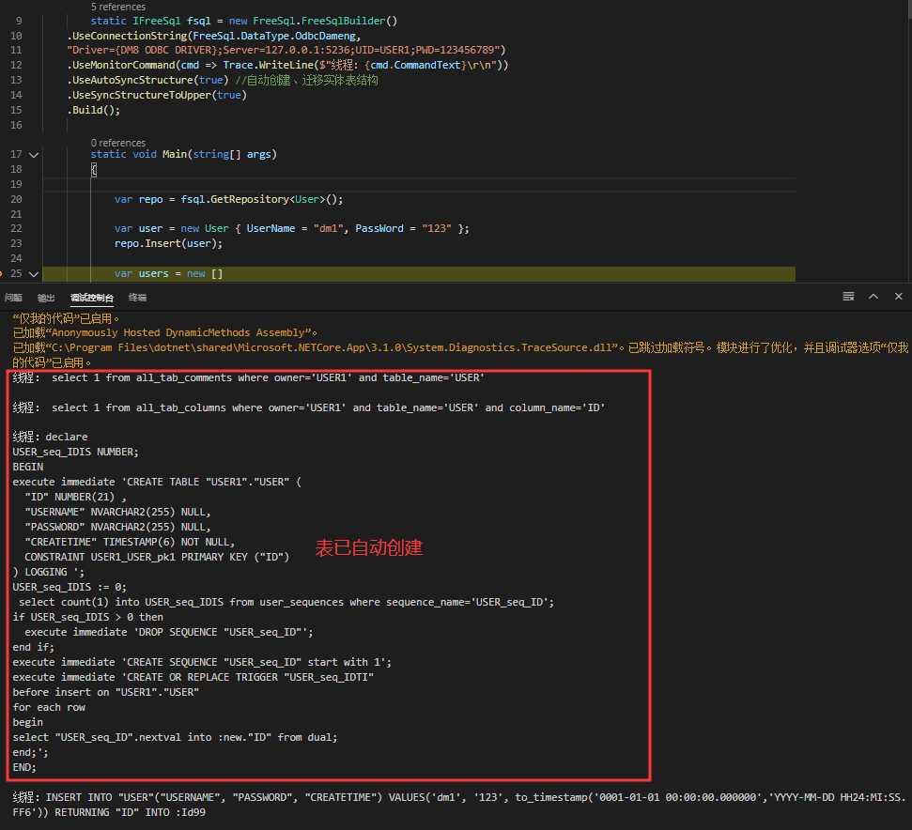Open the '5 references' CodeLens link
The height and width of the screenshot is (830, 912).
(x=118, y=7)
